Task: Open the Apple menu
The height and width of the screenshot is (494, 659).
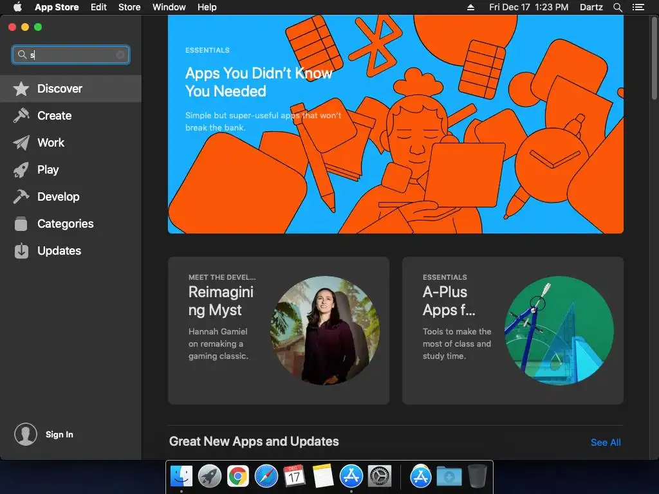Action: [x=17, y=7]
